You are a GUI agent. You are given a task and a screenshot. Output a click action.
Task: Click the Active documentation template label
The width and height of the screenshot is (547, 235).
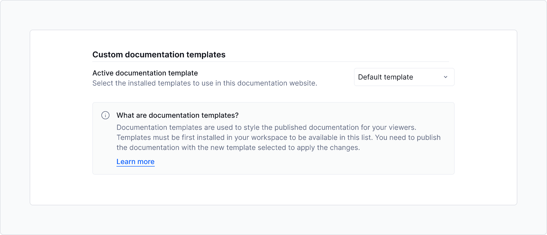[145, 73]
